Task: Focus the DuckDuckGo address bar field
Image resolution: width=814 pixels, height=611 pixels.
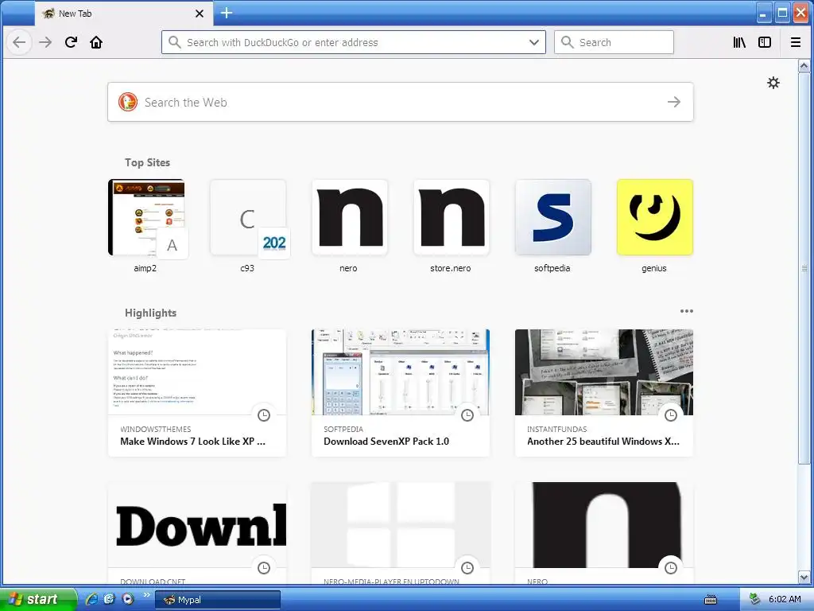Action: click(353, 42)
